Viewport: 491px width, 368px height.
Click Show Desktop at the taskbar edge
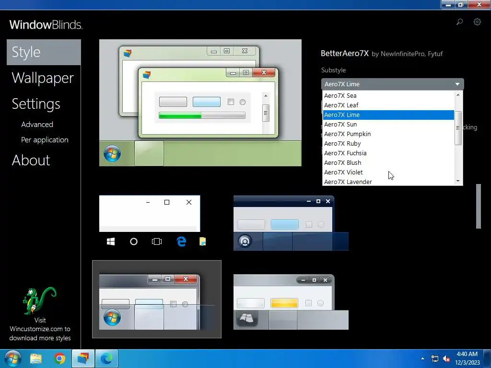[x=487, y=358]
